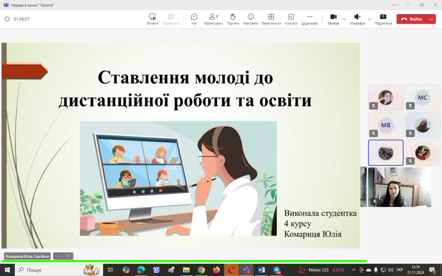
Task: Click the Почати take control button
Action: [152, 19]
